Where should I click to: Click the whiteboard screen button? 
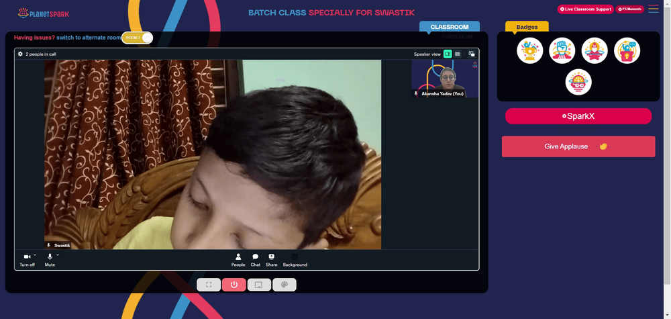[x=259, y=285]
